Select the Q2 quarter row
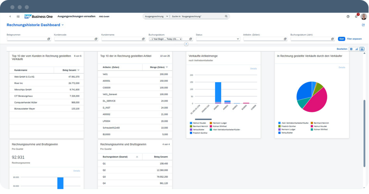 click(x=135, y=170)
